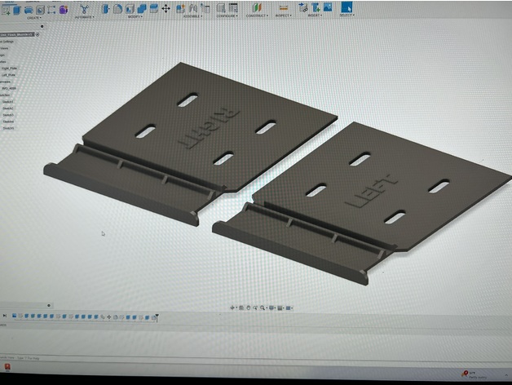Viewport: 512px width, 385px height.
Task: Click the Move/Copy arrows icon
Action: point(166,8)
